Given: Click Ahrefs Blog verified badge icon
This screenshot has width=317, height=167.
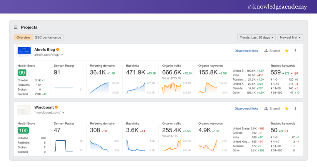Looking at the screenshot, I should [58, 49].
